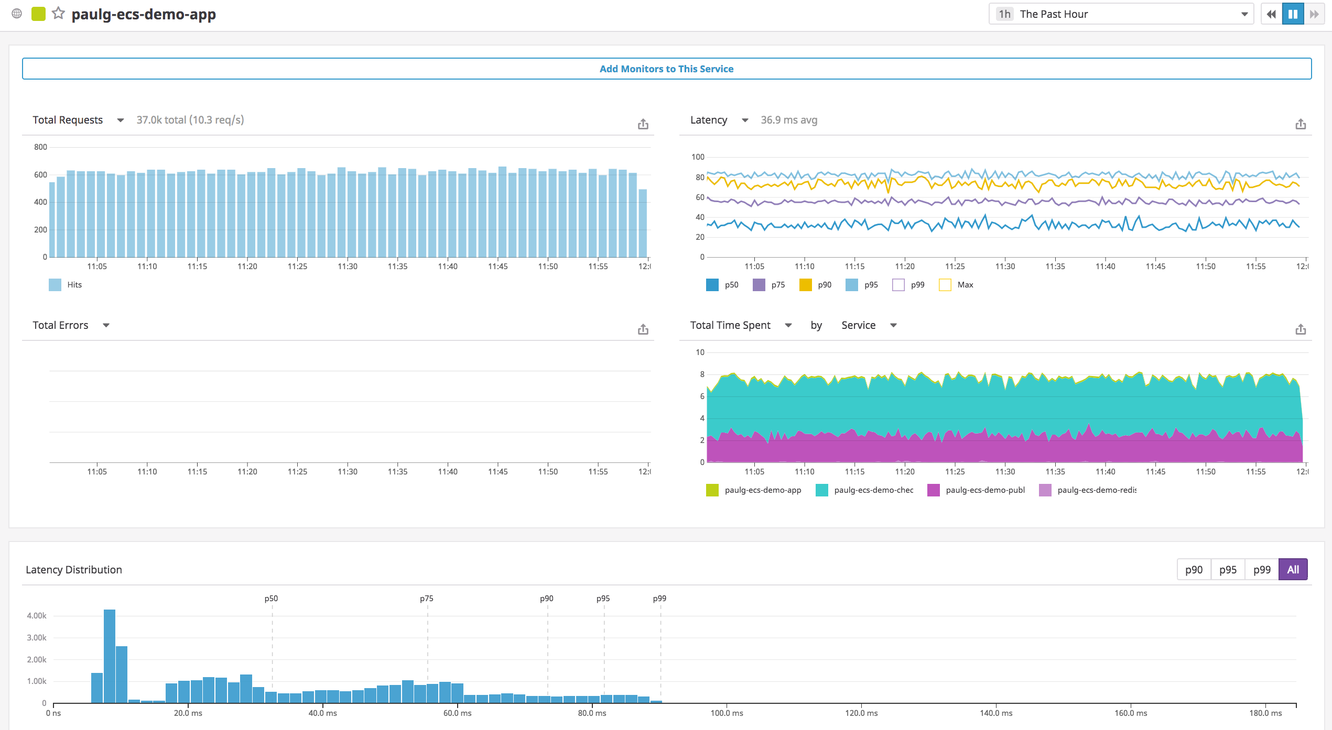Viewport: 1332px width, 730px height.
Task: Switch to the p90 view in Latency Distribution
Action: (1194, 569)
